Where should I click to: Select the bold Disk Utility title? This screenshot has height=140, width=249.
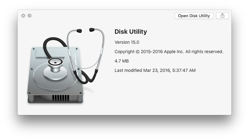(131, 32)
